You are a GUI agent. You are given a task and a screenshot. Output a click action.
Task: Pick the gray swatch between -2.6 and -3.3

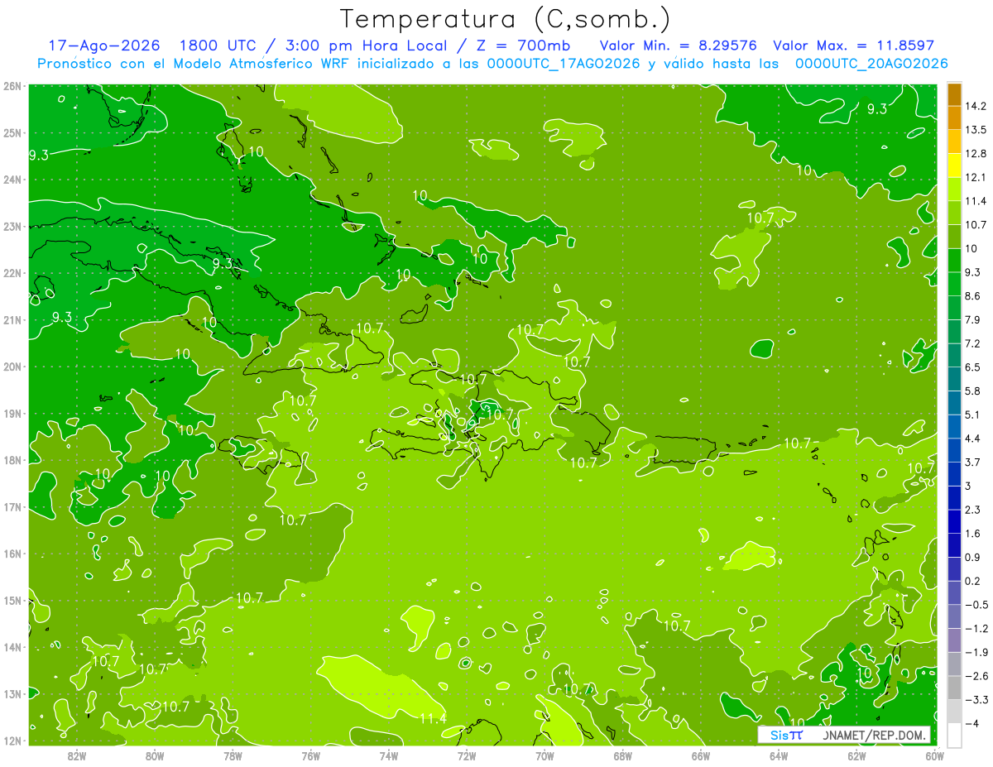954,688
